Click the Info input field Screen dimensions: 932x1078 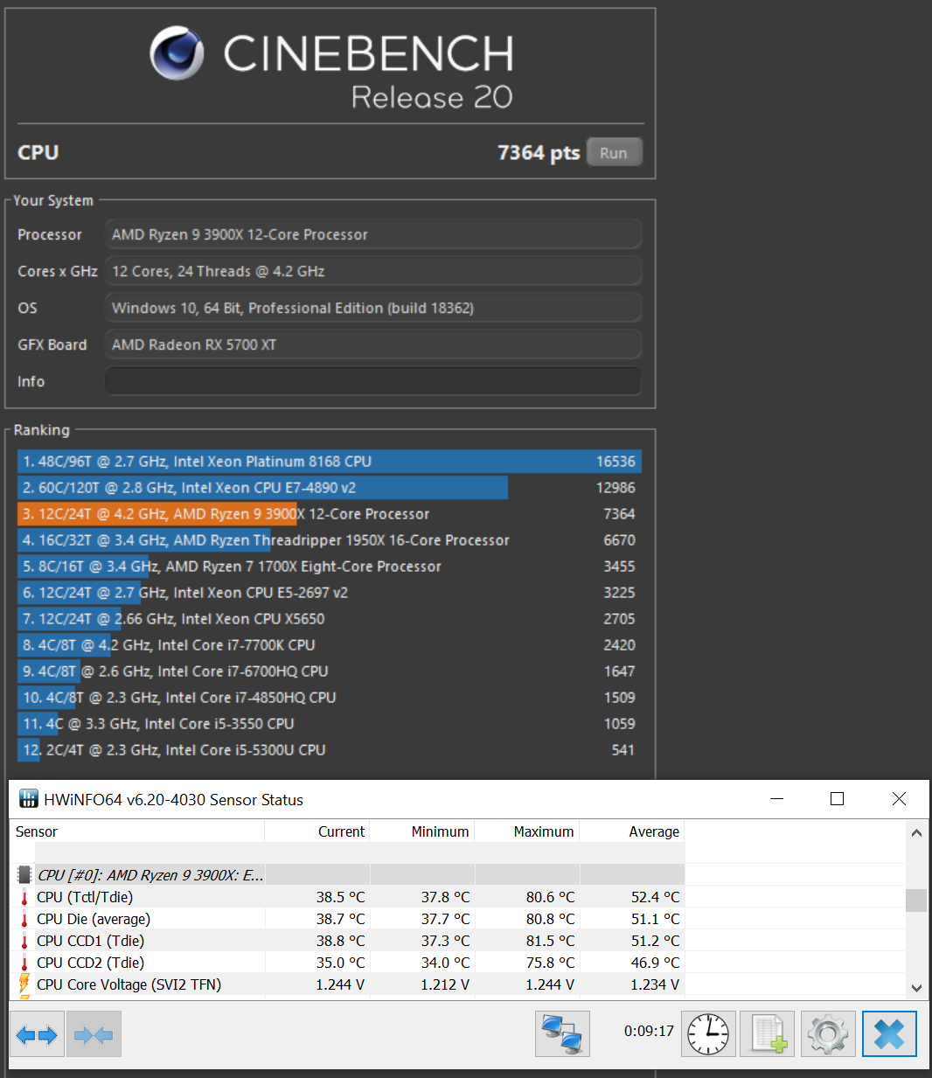(373, 381)
